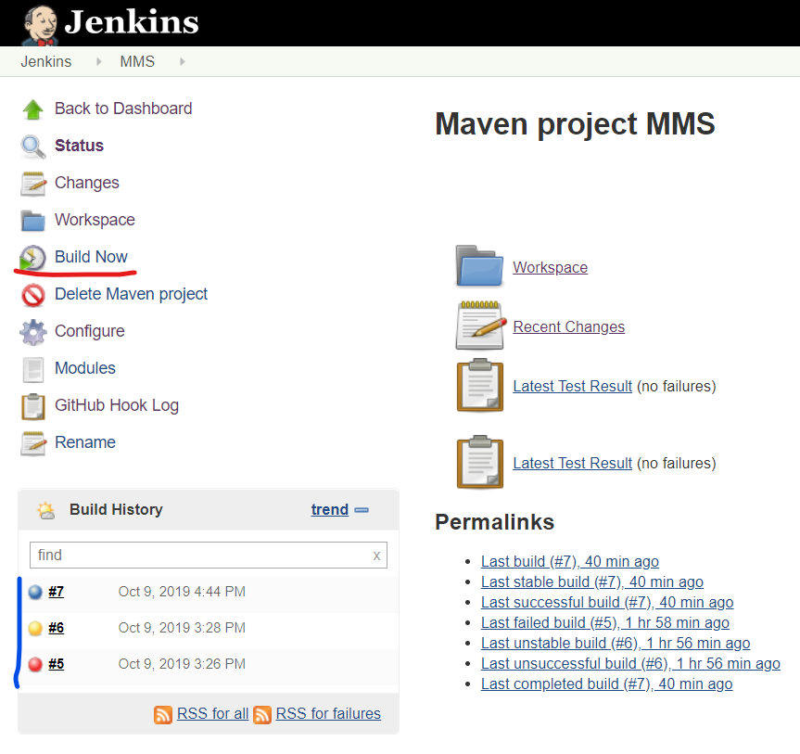
Task: Click the Rename notepad icon
Action: 33,443
